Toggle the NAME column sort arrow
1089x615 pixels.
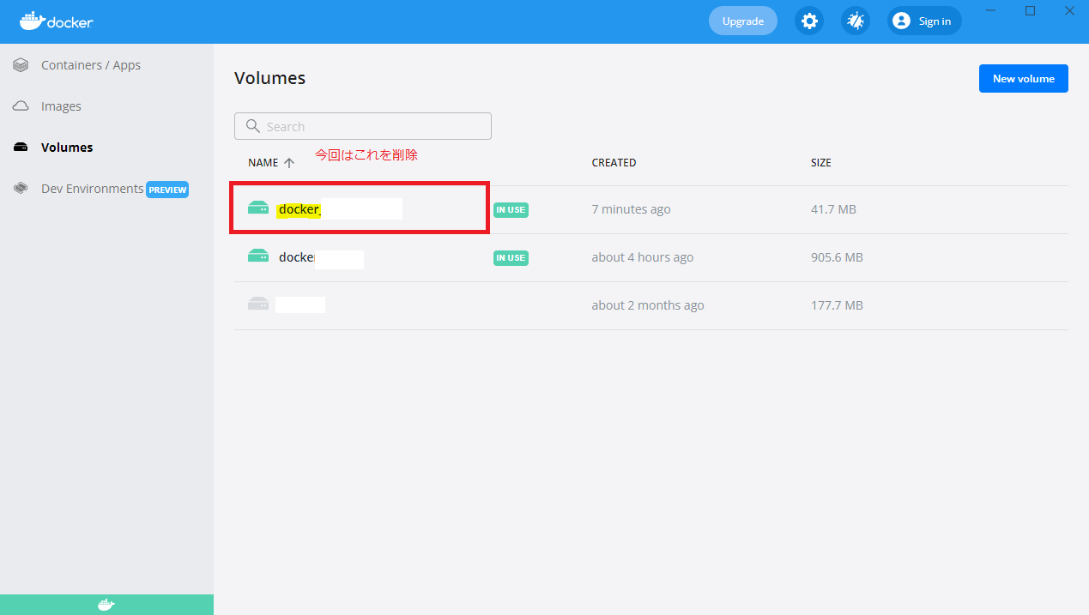pyautogui.click(x=289, y=162)
